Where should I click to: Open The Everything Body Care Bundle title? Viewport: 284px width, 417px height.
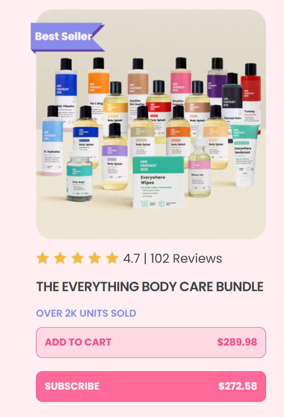(150, 287)
